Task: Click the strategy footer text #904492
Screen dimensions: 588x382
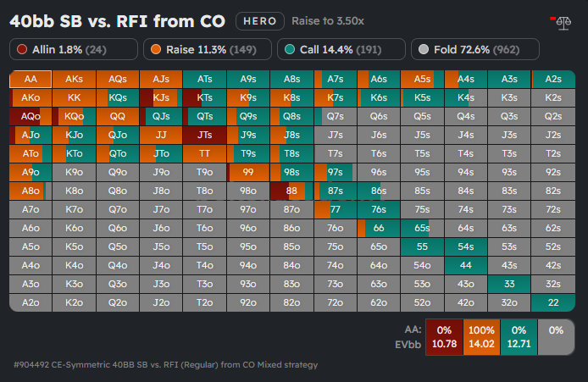Action: (165, 364)
